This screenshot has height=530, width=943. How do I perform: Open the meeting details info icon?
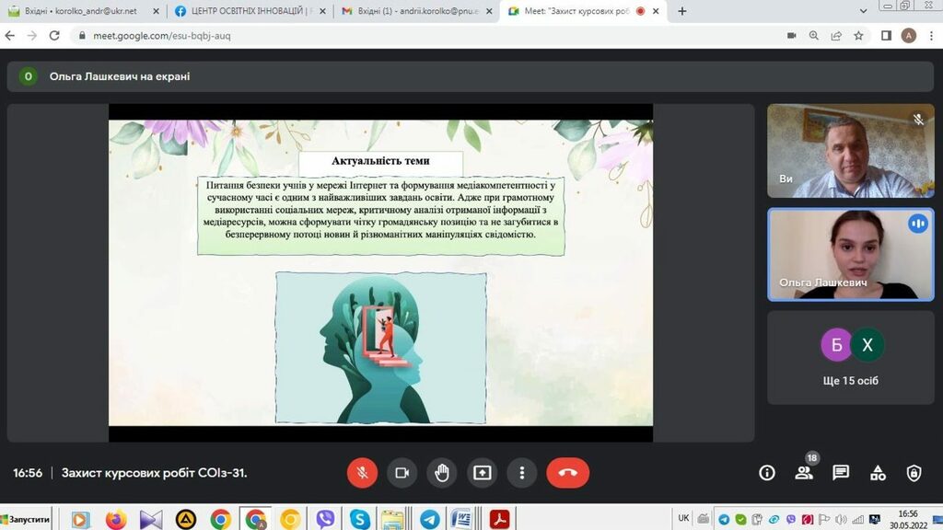click(766, 473)
